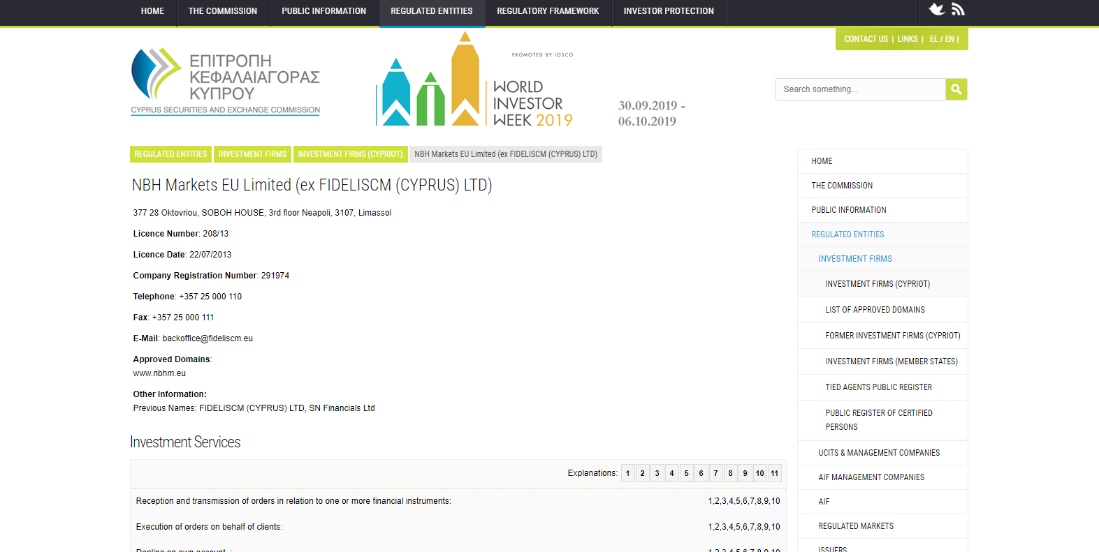Show explanation number 2

(x=643, y=473)
